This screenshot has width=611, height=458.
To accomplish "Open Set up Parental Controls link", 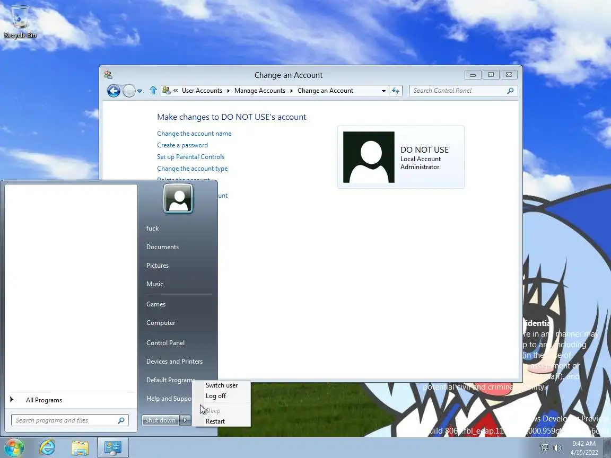I will [x=190, y=157].
